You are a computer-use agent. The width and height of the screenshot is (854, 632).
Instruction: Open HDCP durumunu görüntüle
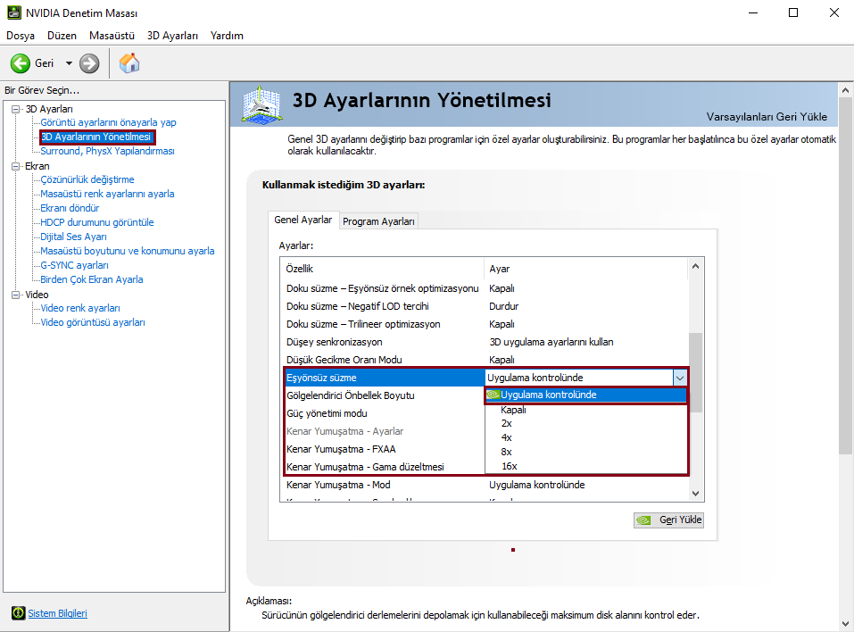coord(97,222)
